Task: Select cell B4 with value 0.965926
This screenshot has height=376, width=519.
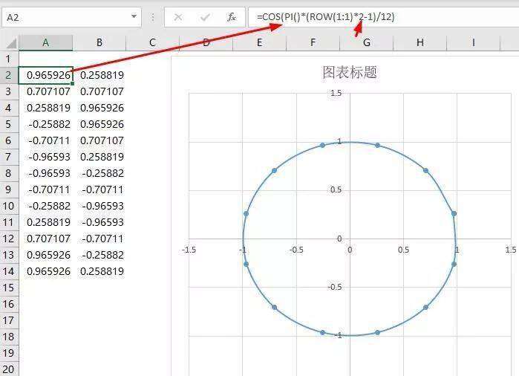Action: (99, 108)
